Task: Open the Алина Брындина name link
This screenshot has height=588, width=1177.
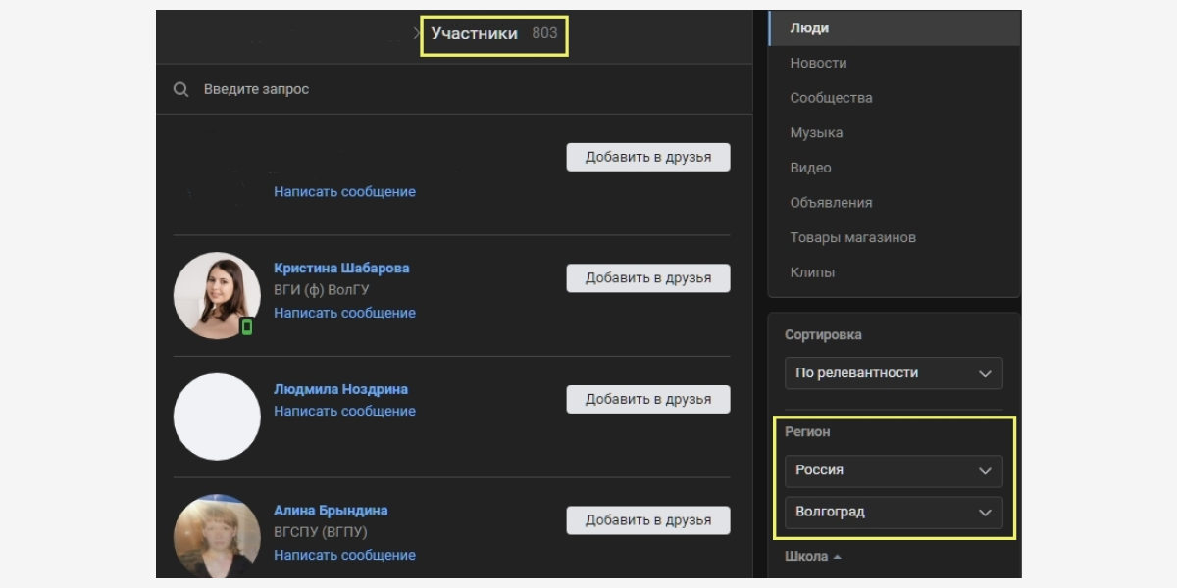Action: tap(331, 511)
